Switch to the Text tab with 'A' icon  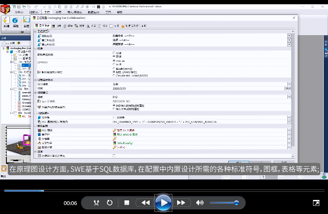click(x=92, y=26)
